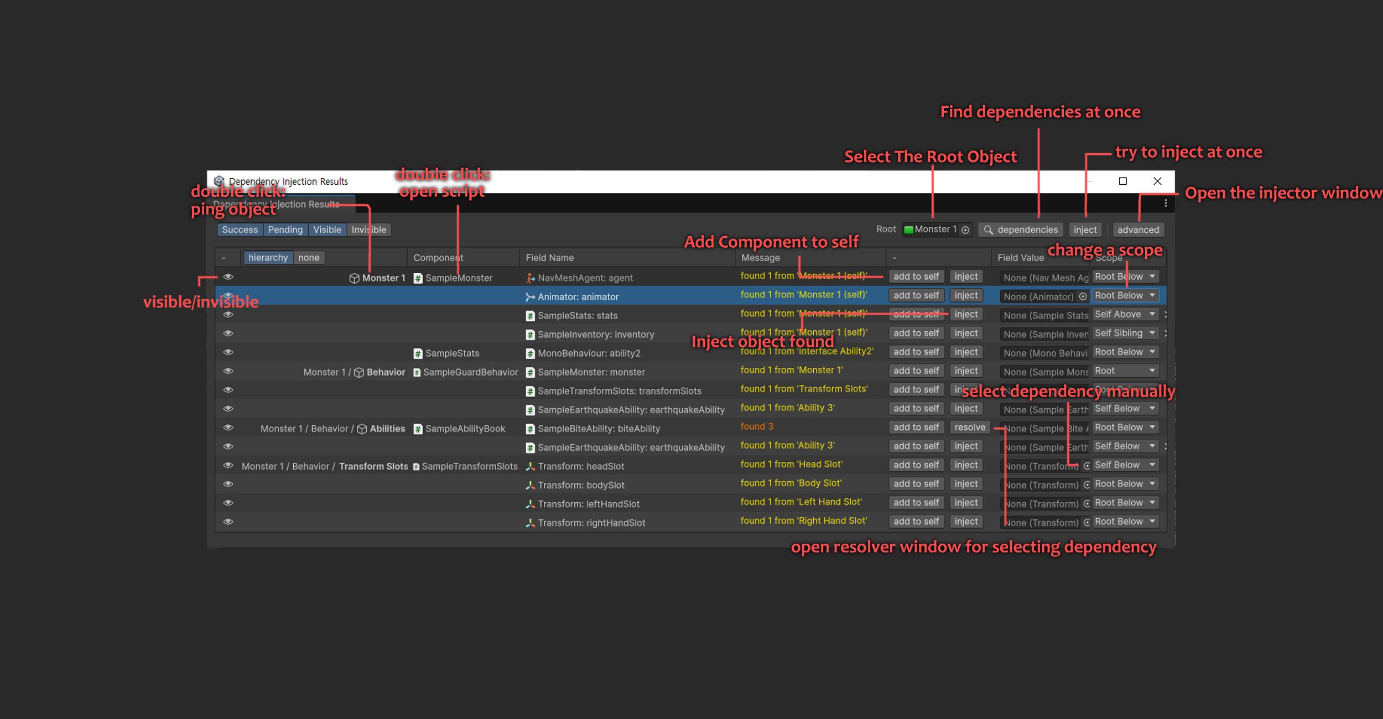The height and width of the screenshot is (719, 1383).
Task: Expand the Root scope dropdown for SampleMonster monster
Action: (1125, 371)
